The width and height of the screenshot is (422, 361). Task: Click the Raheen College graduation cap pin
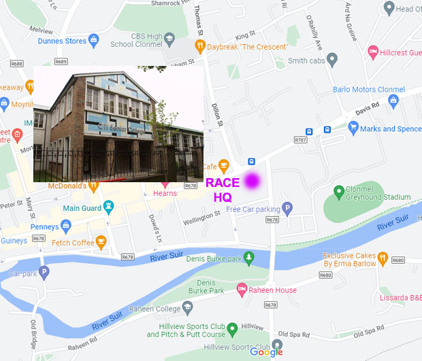[188, 308]
